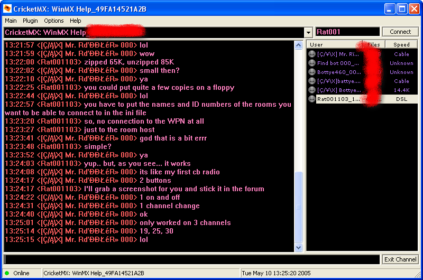Screen dimensions: 423x280
Task: Click status bar date Tue May 10 13:25:20 2005
Action: click(x=276, y=273)
